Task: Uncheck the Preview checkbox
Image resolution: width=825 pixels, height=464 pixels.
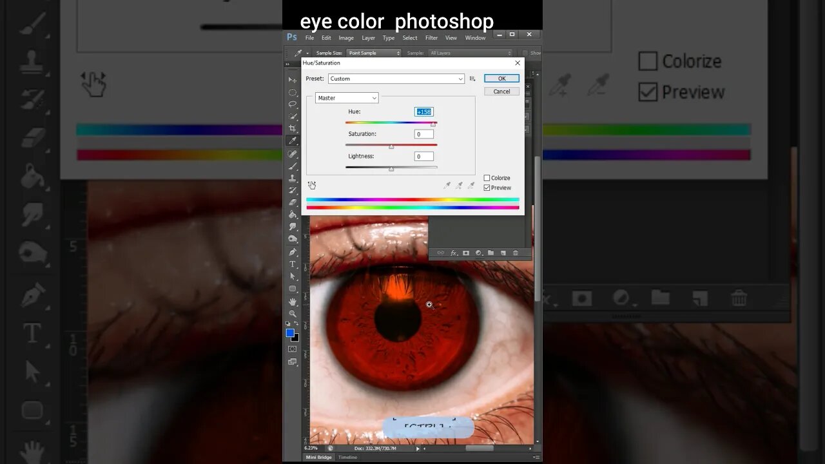Action: click(x=487, y=188)
